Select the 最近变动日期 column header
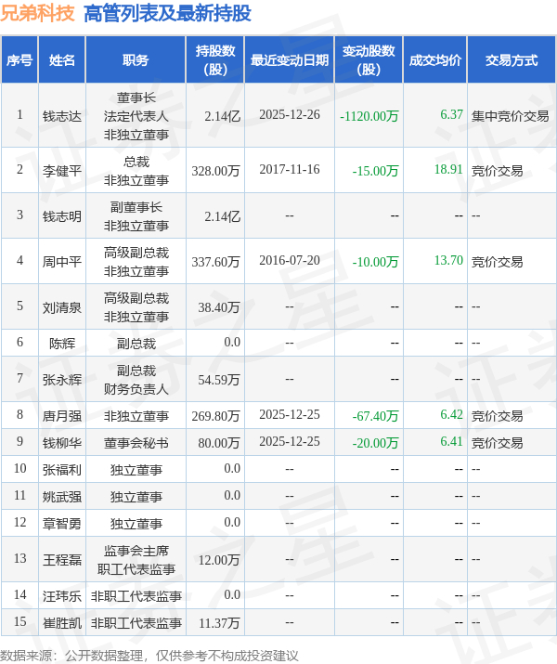 pos(290,59)
